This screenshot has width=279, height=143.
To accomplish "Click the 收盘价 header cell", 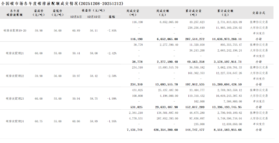I will point(94,10).
